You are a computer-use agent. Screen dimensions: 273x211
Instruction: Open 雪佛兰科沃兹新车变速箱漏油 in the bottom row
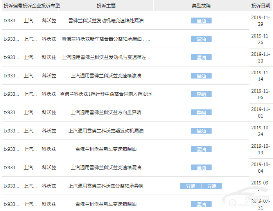click(106, 204)
